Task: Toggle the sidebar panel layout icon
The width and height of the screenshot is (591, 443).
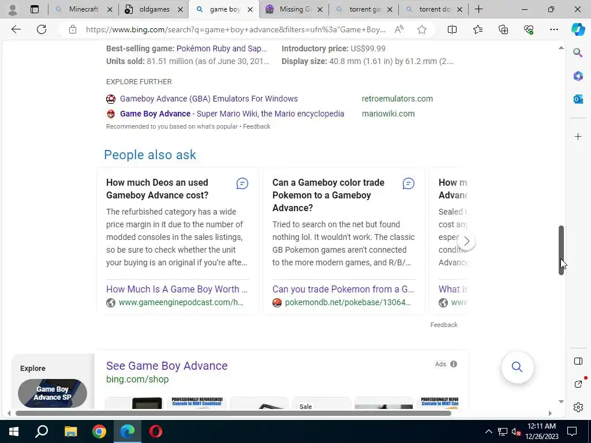Action: (578, 361)
